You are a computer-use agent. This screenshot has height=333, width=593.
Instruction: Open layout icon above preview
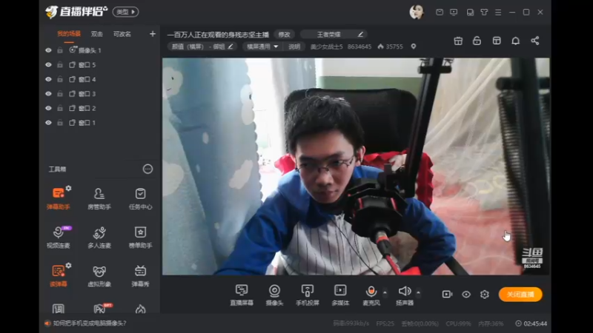click(497, 41)
